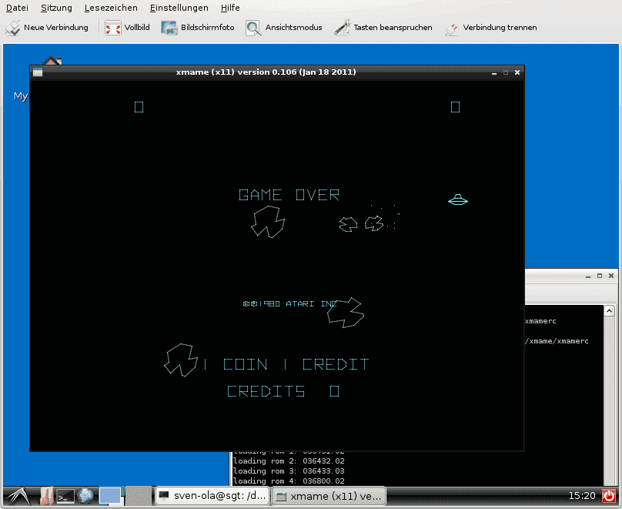Switch to the first workspace in pager
The image size is (622, 509).
pyautogui.click(x=111, y=497)
